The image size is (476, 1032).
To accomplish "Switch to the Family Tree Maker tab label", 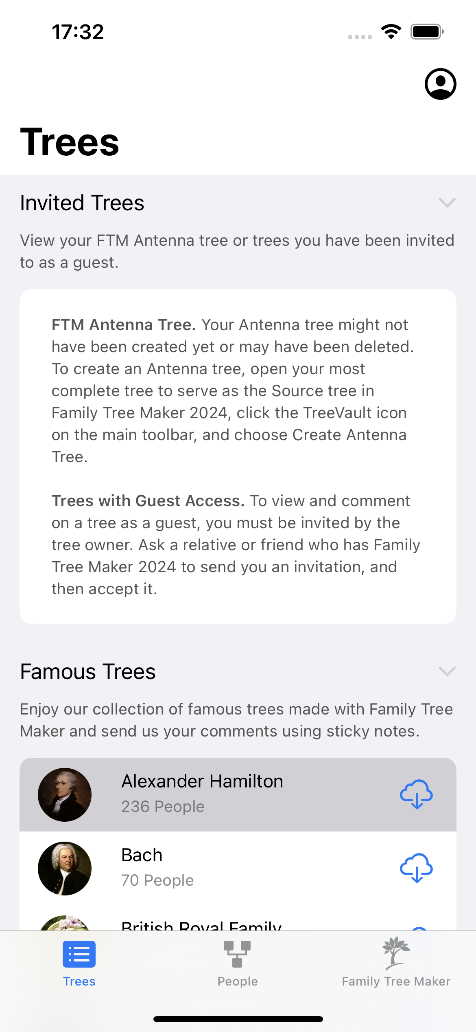I will 396,981.
